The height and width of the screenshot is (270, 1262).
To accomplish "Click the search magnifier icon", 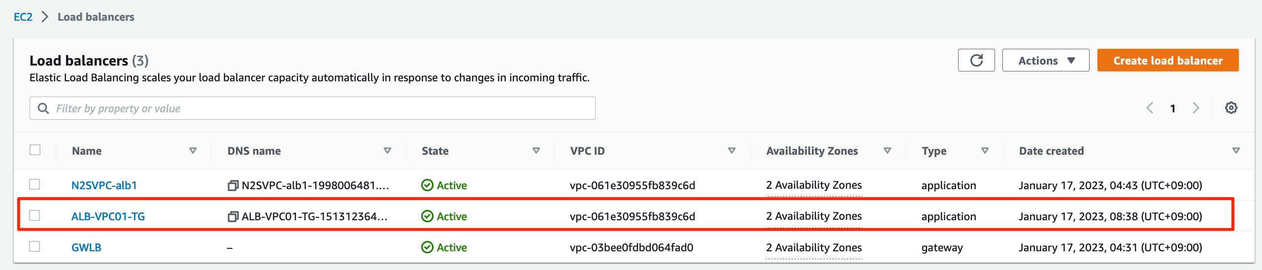I will (x=43, y=108).
